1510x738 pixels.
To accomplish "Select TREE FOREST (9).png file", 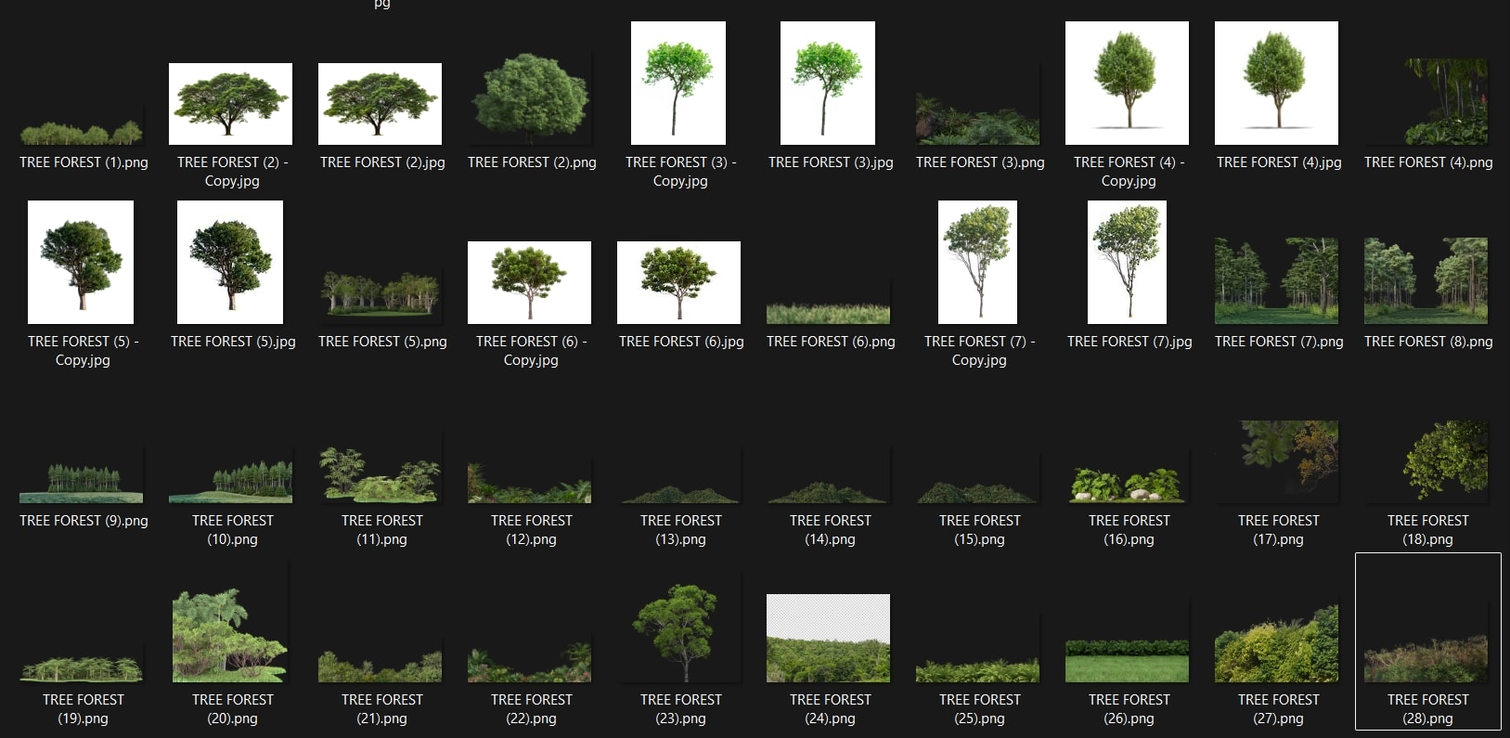I will [x=83, y=483].
